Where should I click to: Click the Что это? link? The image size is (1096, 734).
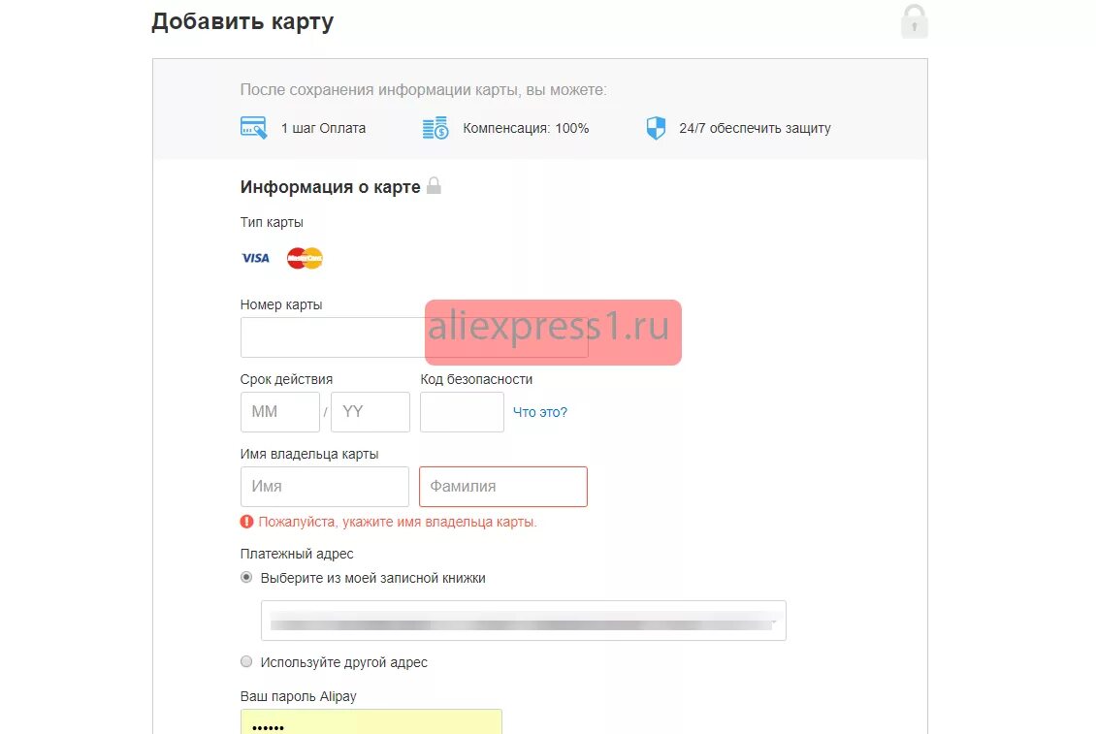point(540,412)
